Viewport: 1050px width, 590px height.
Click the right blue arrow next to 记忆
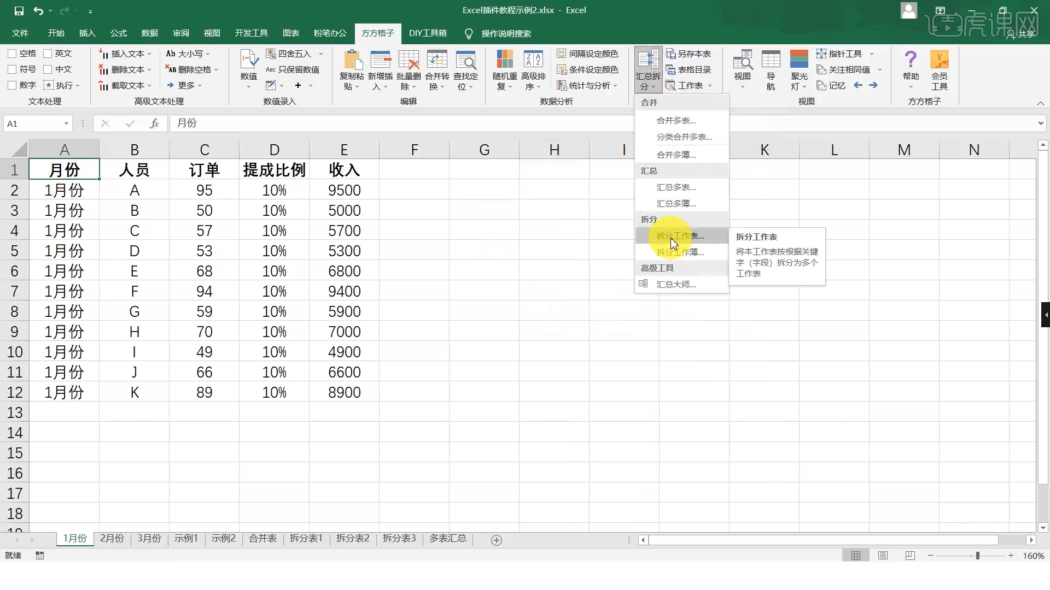tap(873, 85)
